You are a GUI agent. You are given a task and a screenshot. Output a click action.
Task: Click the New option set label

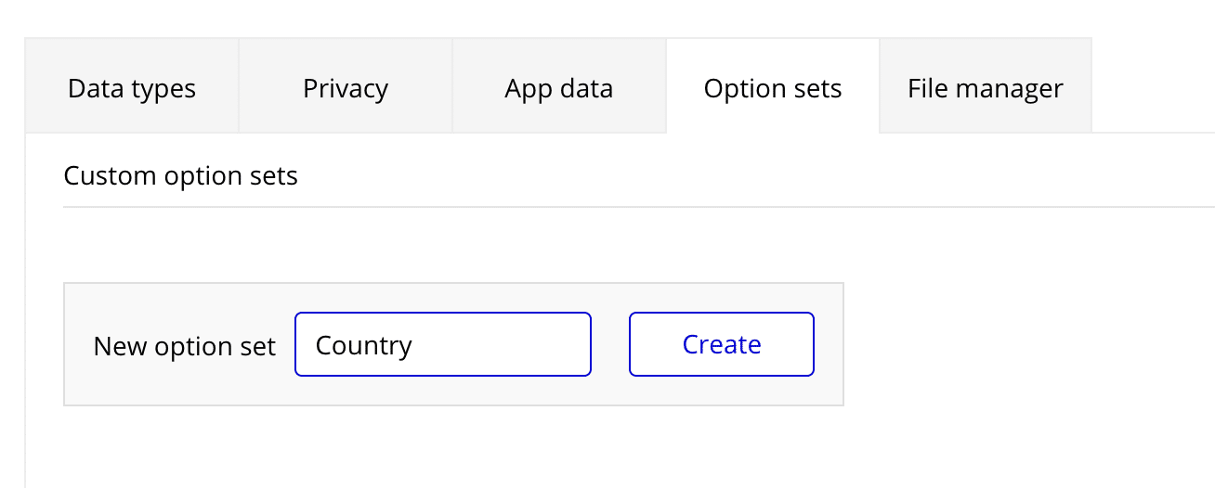[x=185, y=346]
